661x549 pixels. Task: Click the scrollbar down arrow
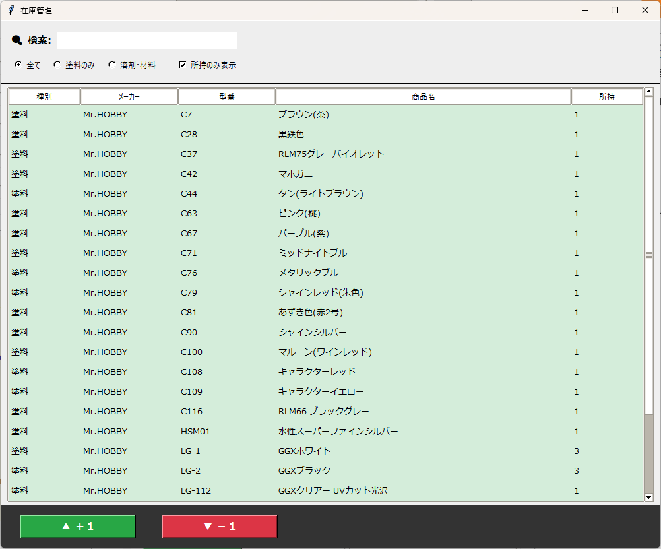tap(648, 497)
